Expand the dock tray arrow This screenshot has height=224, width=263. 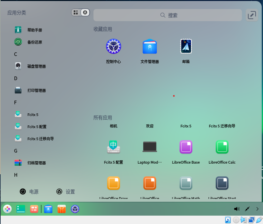click(257, 209)
